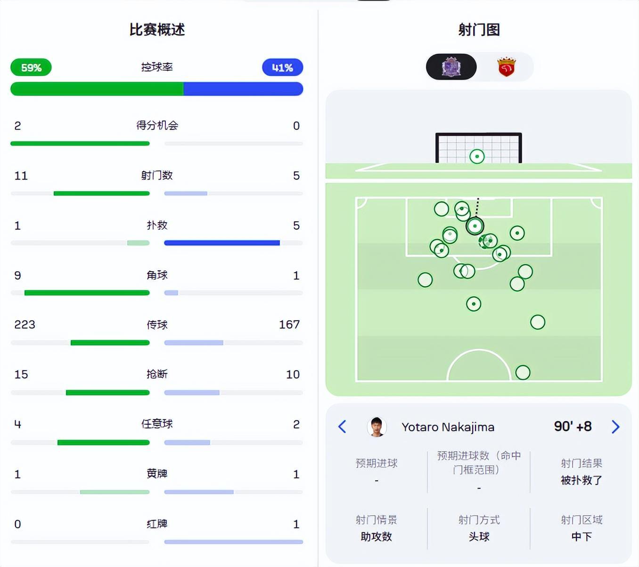
Task: Go to the previous shot arrow
Action: pyautogui.click(x=343, y=427)
